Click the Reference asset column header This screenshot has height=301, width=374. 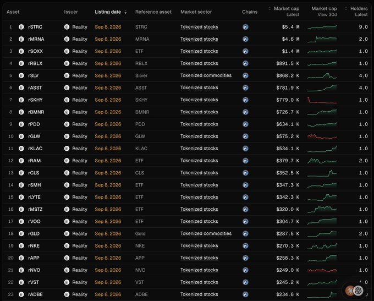point(153,12)
